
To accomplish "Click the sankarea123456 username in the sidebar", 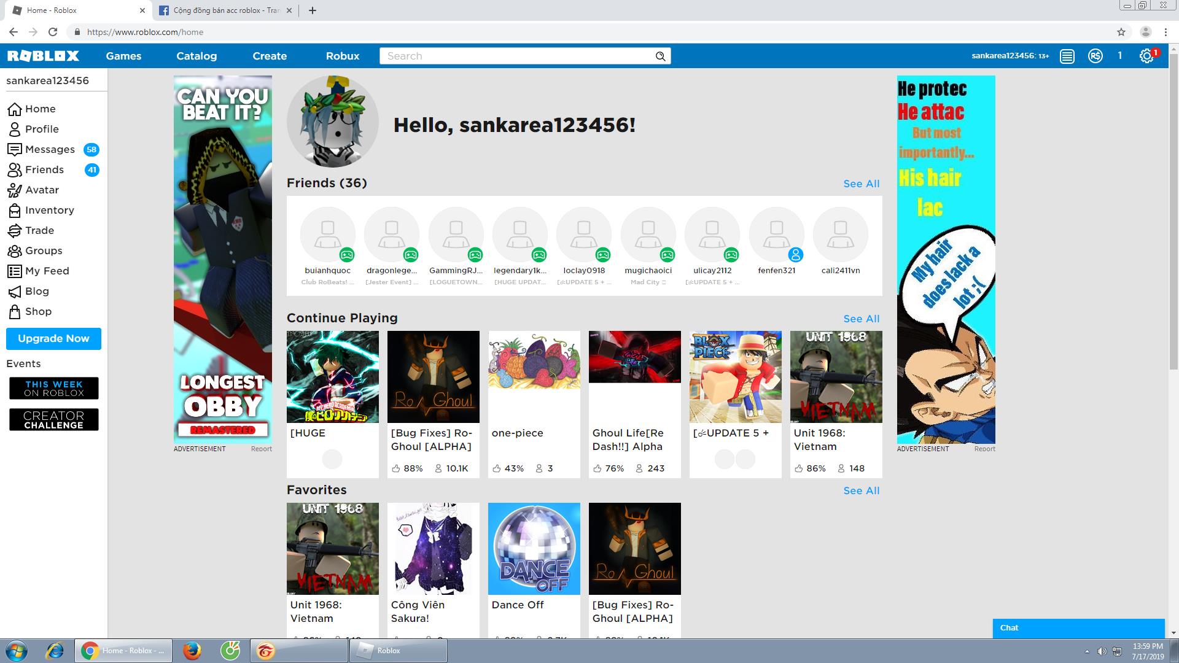I will pyautogui.click(x=47, y=80).
